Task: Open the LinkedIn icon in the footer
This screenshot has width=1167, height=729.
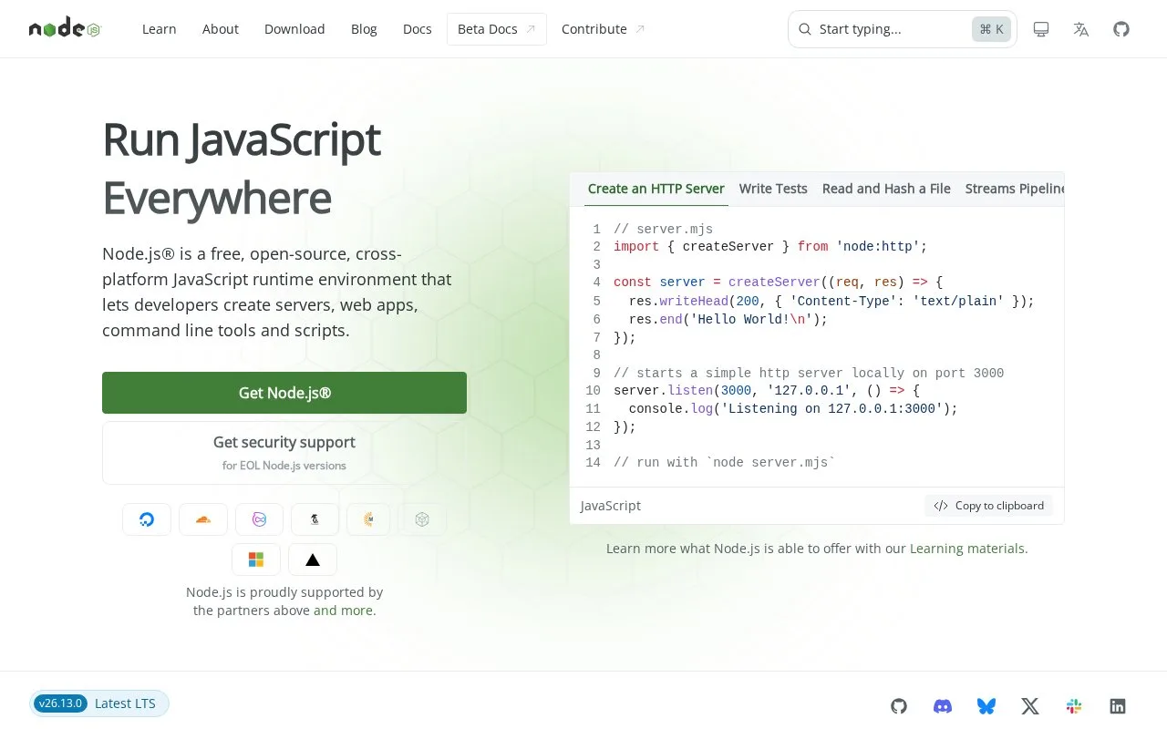Action: coord(1118,705)
